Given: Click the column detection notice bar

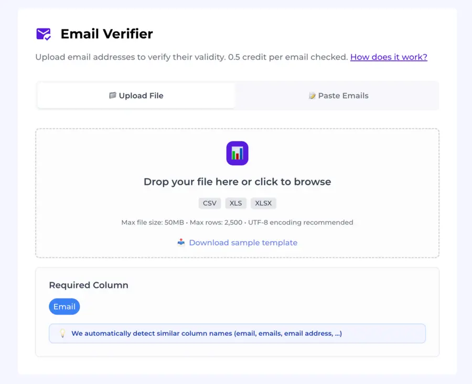Looking at the screenshot, I should 237,333.
